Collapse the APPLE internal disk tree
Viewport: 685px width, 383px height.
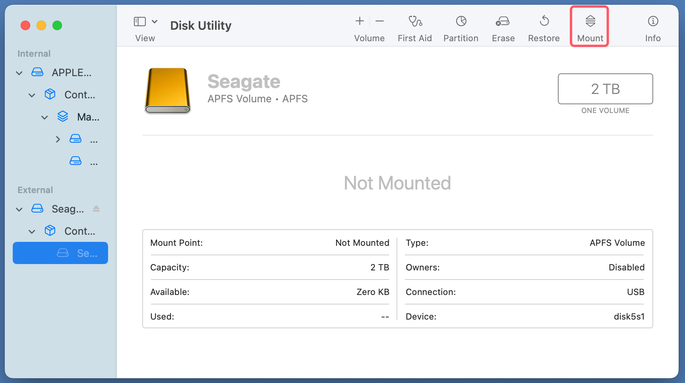click(x=19, y=73)
